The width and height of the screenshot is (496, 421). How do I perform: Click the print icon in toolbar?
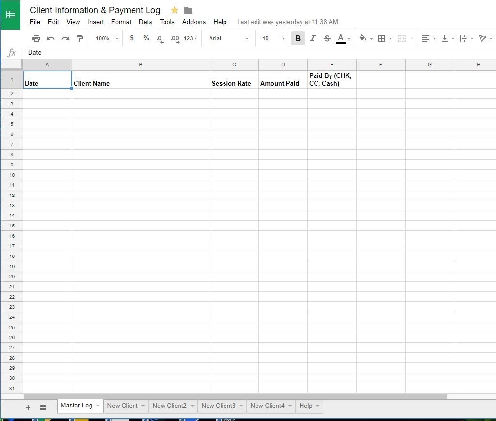point(36,38)
